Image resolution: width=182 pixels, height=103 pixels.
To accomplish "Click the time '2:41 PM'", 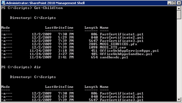I will point(66,57).
